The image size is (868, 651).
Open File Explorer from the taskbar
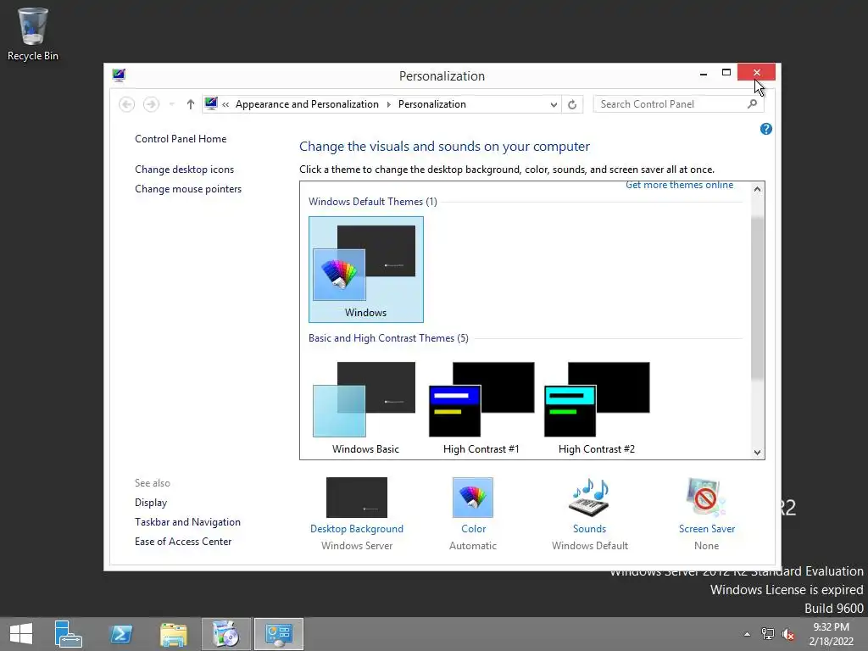[173, 634]
